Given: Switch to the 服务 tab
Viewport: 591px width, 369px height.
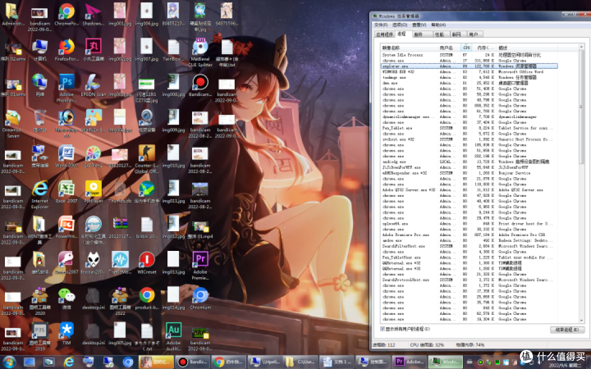Looking at the screenshot, I should point(422,34).
